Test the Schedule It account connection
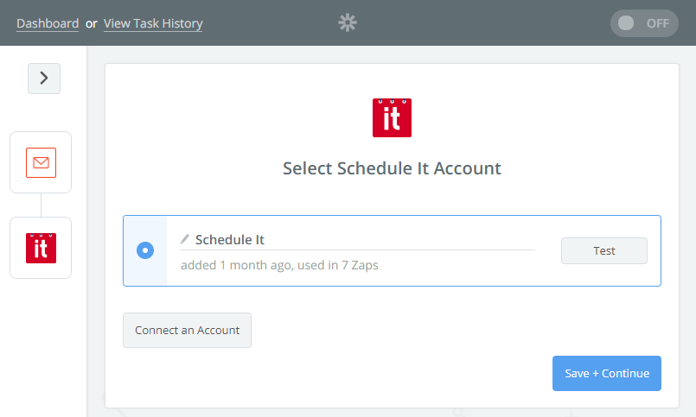This screenshot has height=417, width=696. tap(604, 251)
